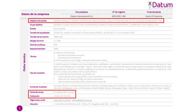
Task: Open the www.datum.com.pe website link
Action: 62,100
